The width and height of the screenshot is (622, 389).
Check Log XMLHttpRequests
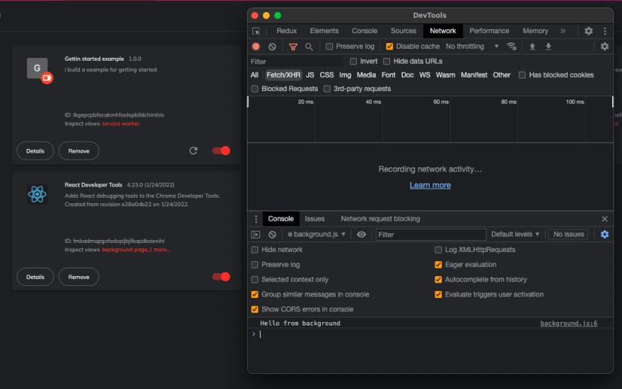click(x=438, y=250)
